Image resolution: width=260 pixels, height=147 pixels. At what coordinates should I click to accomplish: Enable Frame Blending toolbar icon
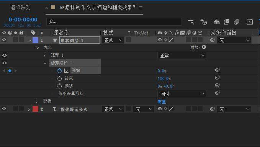227,22
